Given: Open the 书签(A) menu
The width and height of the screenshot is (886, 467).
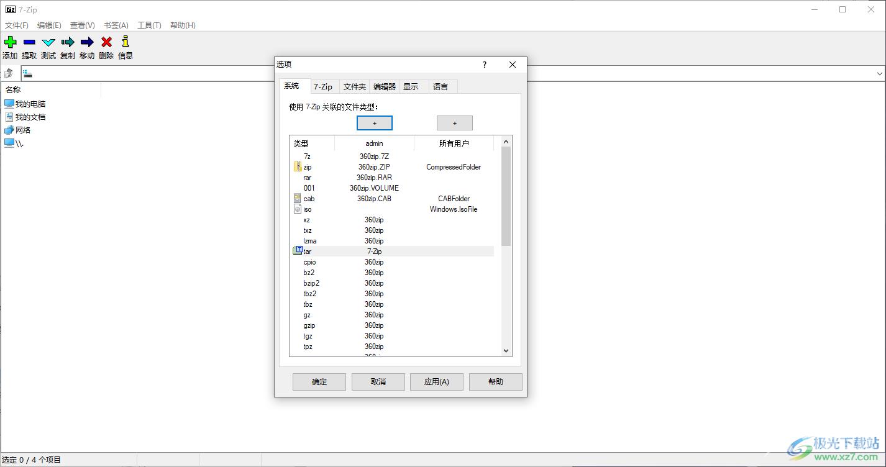Looking at the screenshot, I should click(x=116, y=25).
